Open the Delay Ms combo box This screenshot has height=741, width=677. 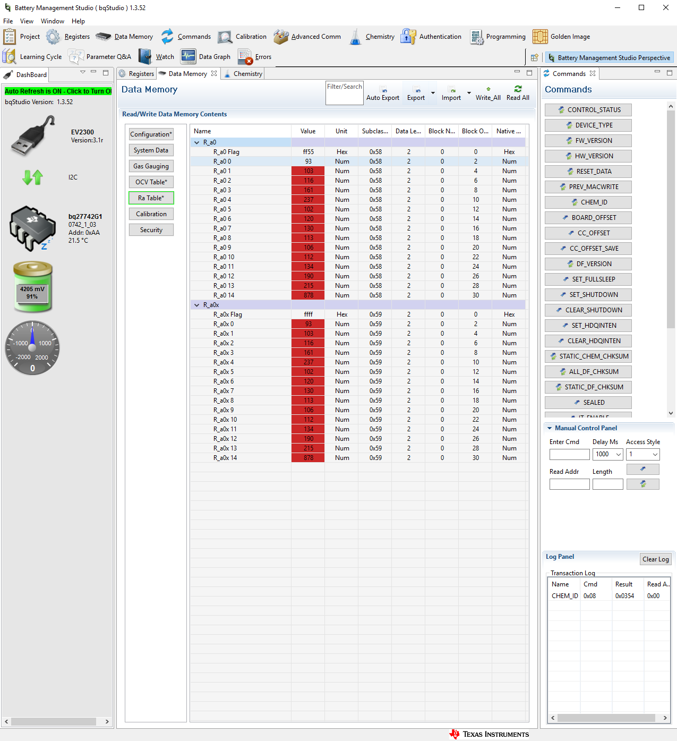point(607,455)
